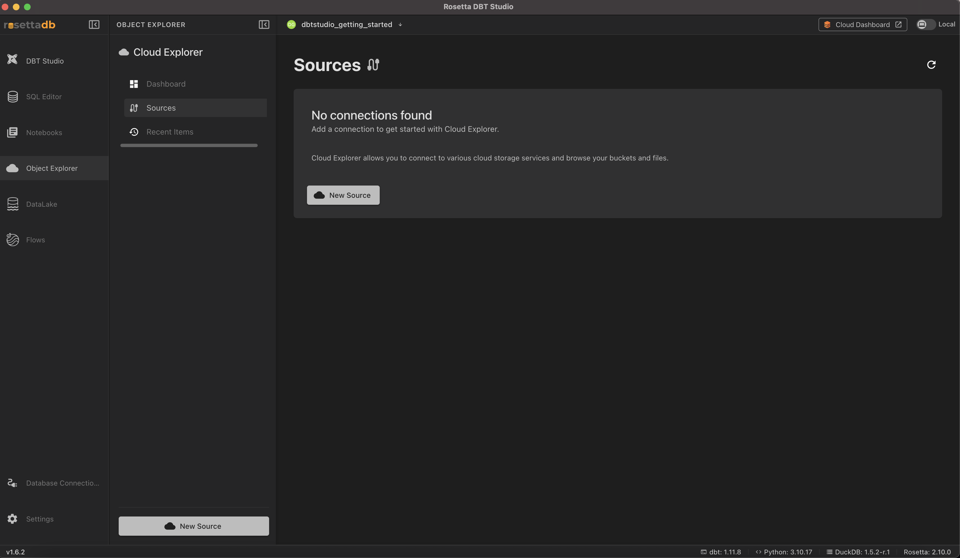Click the DataLake icon

(x=13, y=204)
